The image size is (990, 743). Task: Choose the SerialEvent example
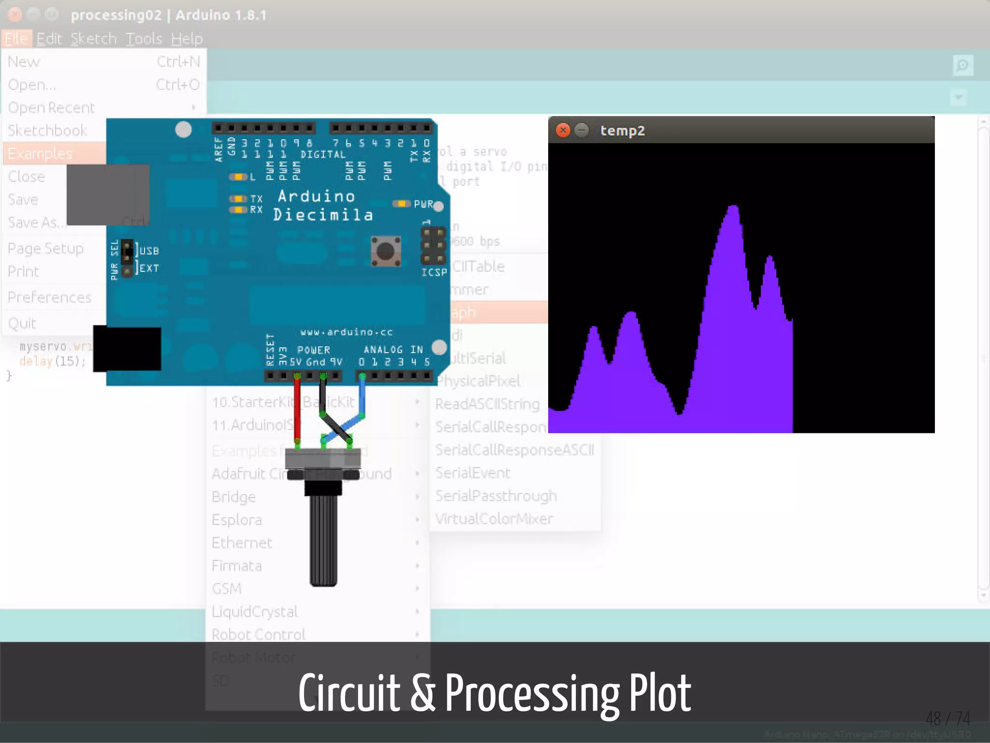(x=473, y=473)
